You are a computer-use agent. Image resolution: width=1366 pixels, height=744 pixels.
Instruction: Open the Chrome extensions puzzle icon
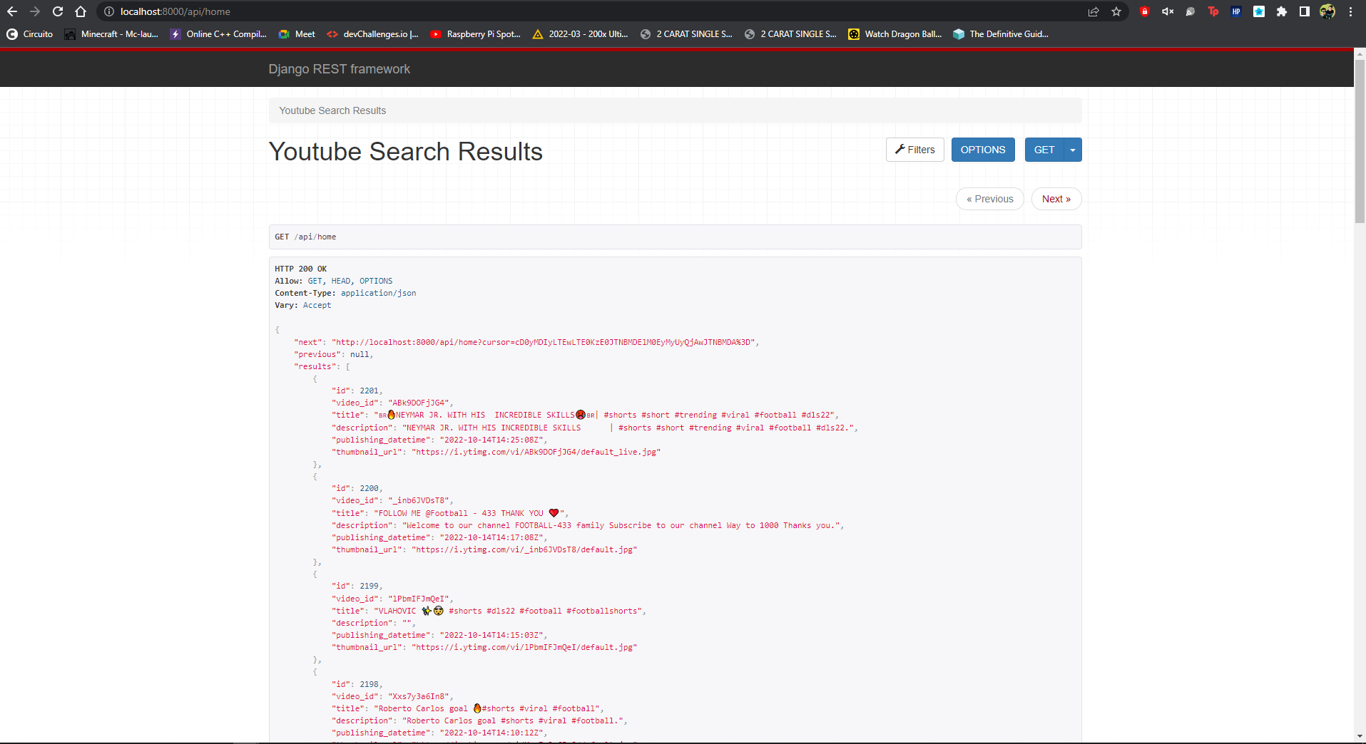1282,11
